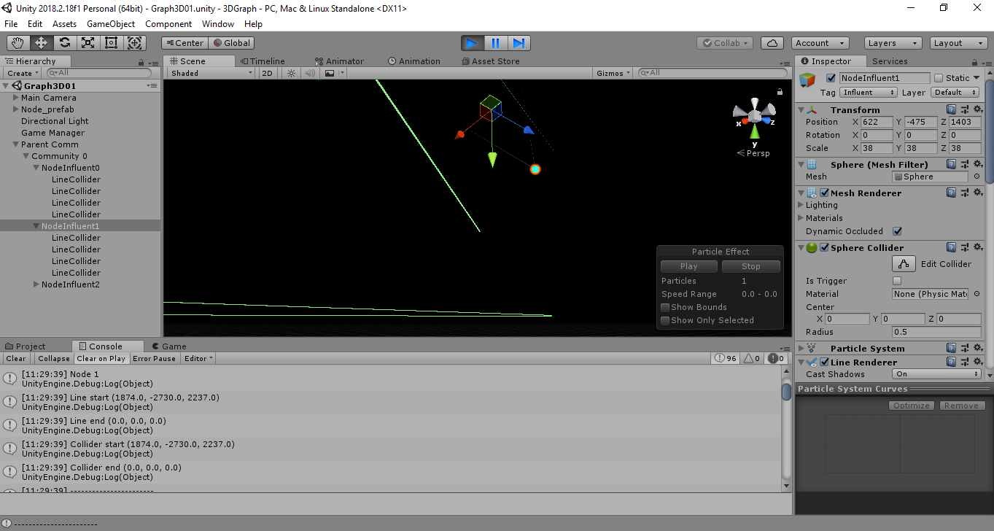Pick physic material object selector
The height and width of the screenshot is (531, 994).
976,294
